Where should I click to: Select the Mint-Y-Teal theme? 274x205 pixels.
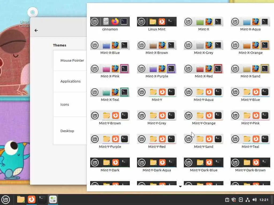click(250, 141)
